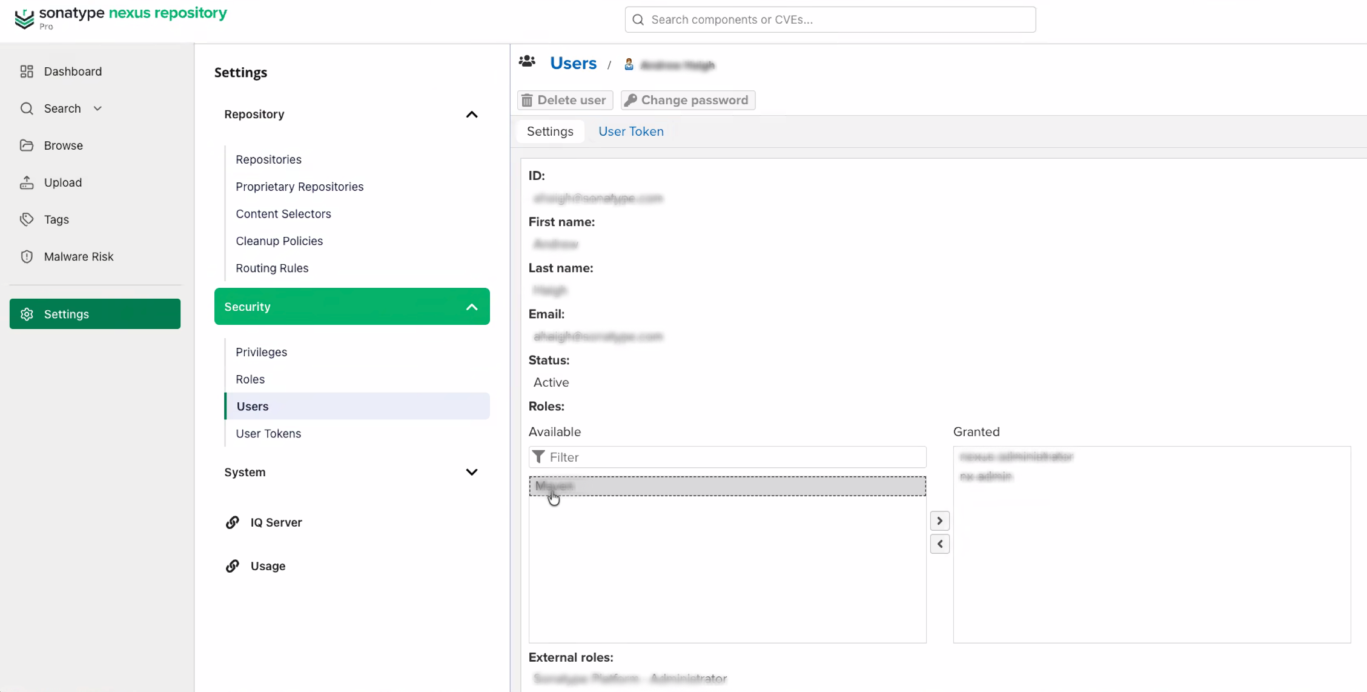Go to Repositories settings
1367x692 pixels.
[x=268, y=159]
